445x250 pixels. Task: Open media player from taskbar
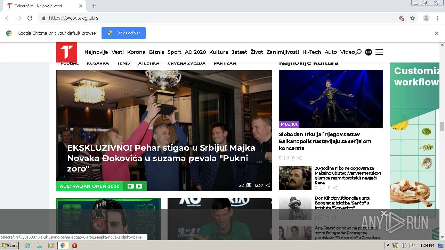tap(51, 245)
